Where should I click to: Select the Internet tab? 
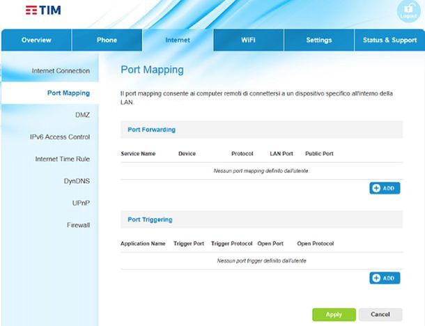point(178,40)
